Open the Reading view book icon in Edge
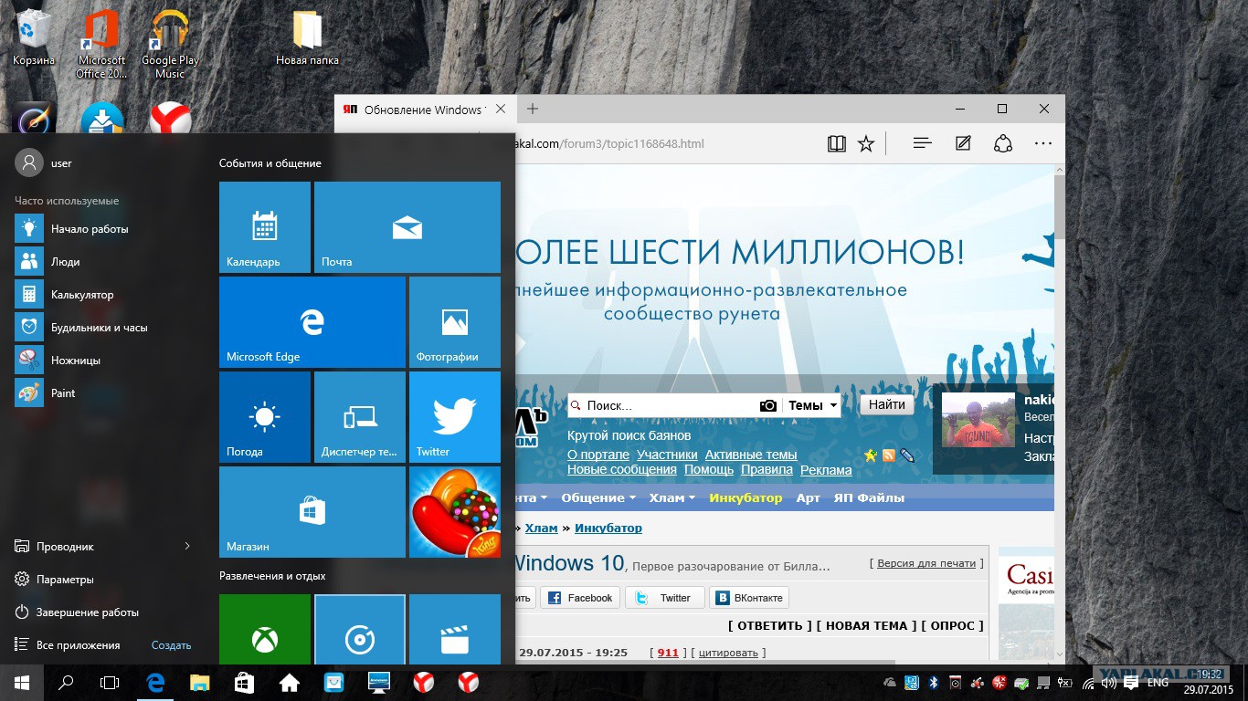This screenshot has height=701, width=1248. coord(837,143)
